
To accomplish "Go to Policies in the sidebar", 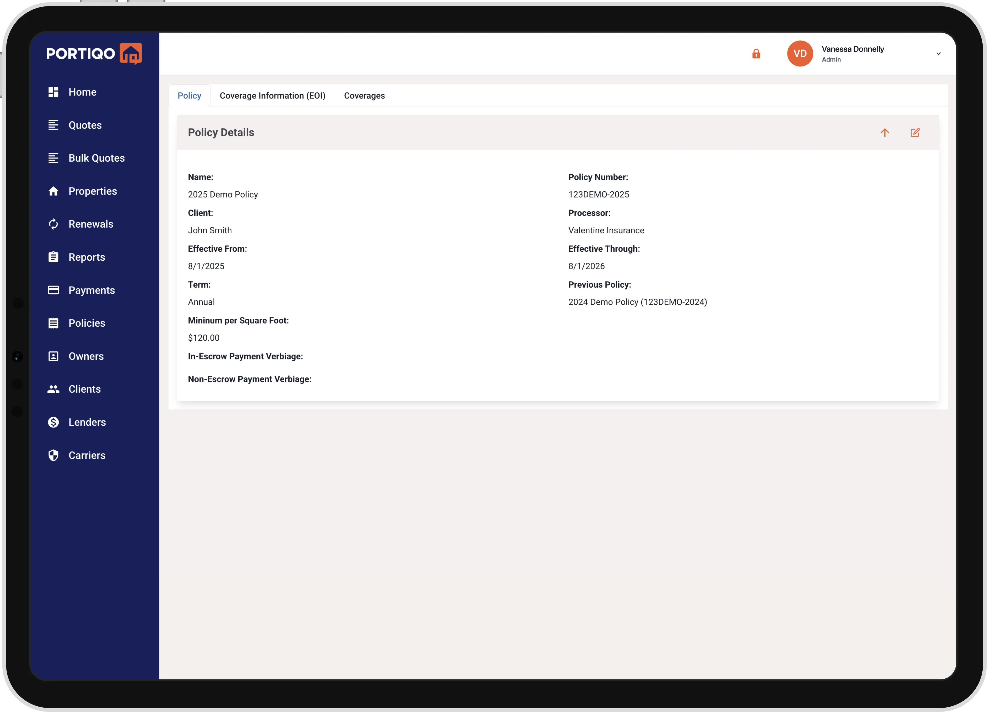I will coord(87,323).
